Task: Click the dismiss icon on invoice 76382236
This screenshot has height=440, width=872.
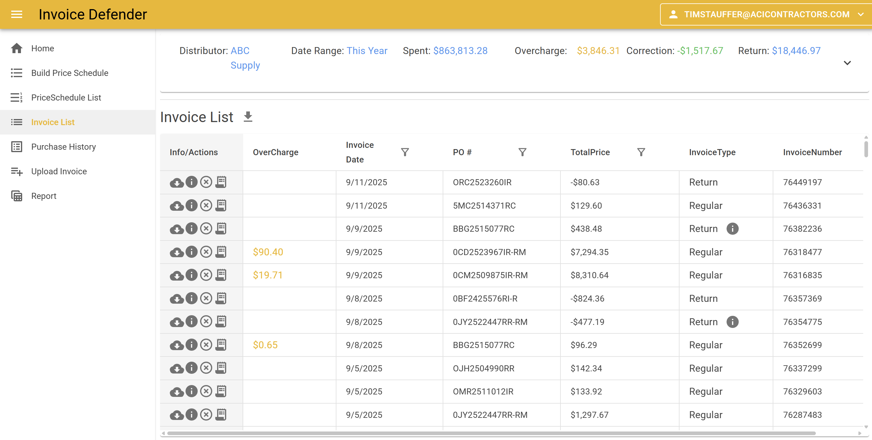Action: [x=206, y=228]
